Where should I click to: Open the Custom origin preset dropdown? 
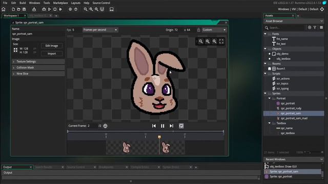tap(214, 30)
